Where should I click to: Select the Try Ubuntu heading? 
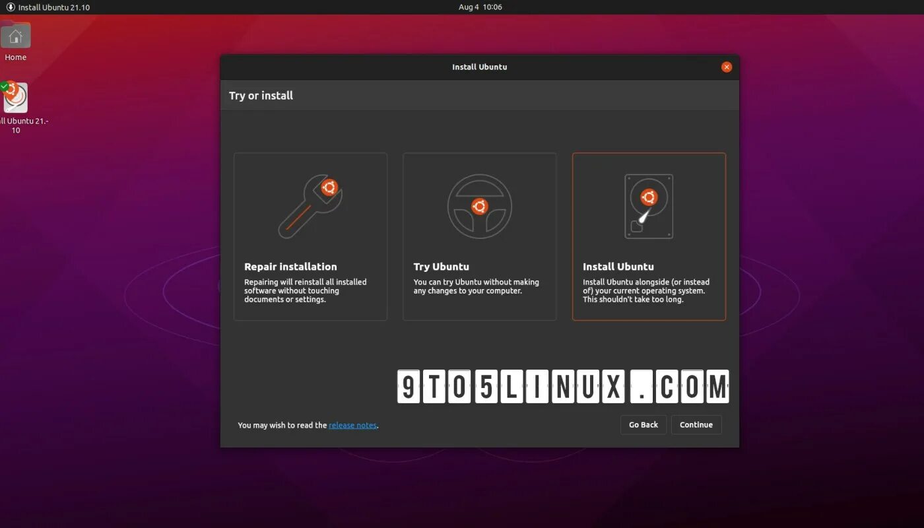(442, 267)
